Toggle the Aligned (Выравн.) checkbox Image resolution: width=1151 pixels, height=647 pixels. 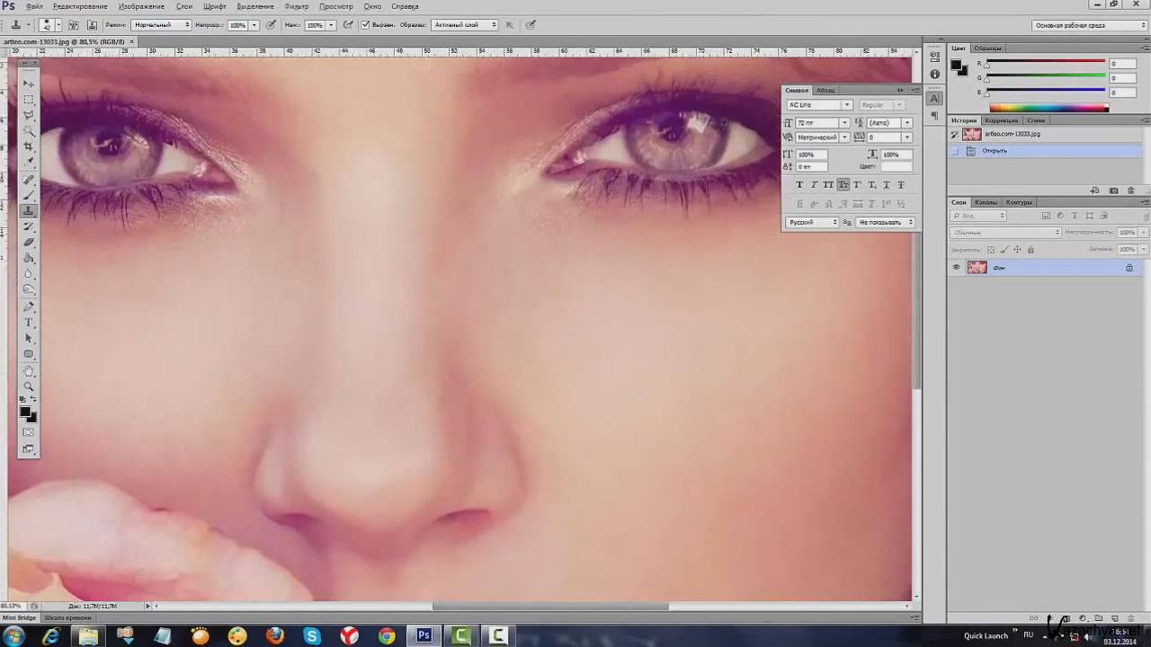366,25
